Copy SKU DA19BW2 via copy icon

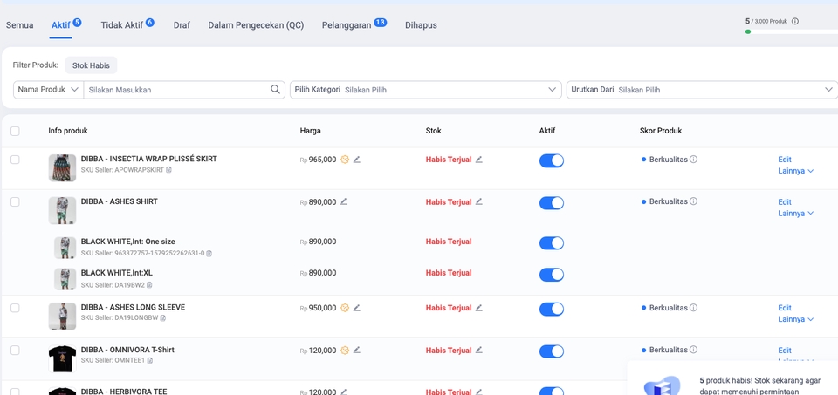coord(149,285)
